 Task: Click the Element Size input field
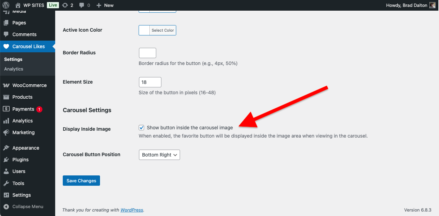[x=150, y=82]
